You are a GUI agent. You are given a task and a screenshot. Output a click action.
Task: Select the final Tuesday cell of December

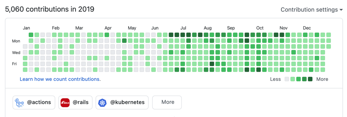click(x=328, y=46)
